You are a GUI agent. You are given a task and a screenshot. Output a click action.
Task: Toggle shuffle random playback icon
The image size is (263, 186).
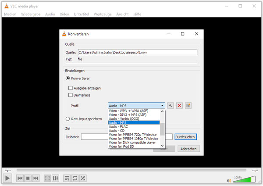(x=83, y=178)
